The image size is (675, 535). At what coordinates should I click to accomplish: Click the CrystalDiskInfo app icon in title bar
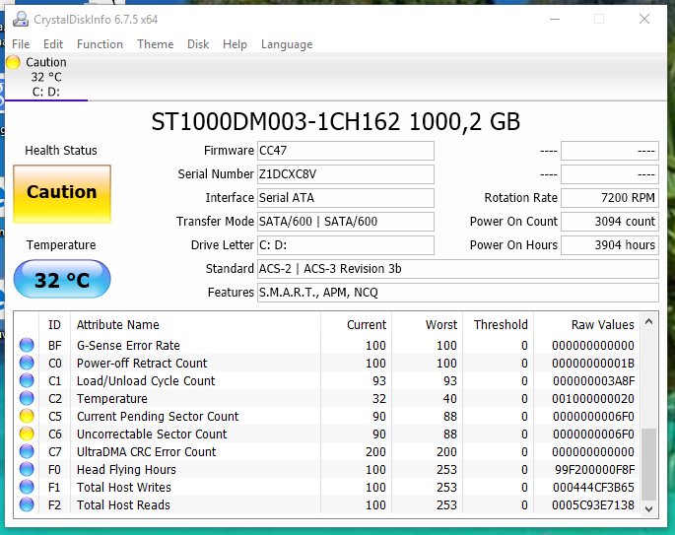(x=21, y=20)
